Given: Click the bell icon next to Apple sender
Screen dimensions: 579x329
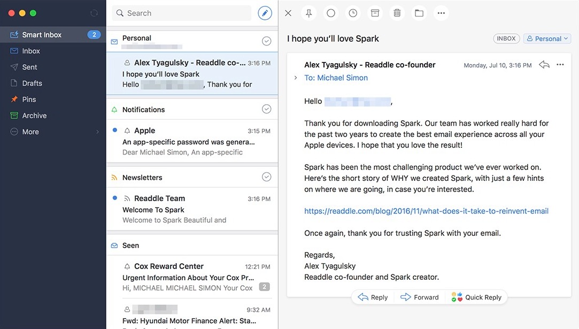Looking at the screenshot, I should pos(127,131).
